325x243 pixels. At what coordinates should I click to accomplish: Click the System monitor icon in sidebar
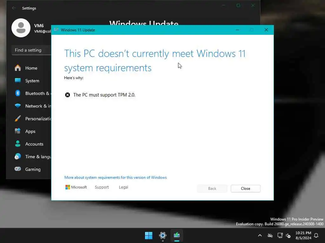(x=18, y=80)
